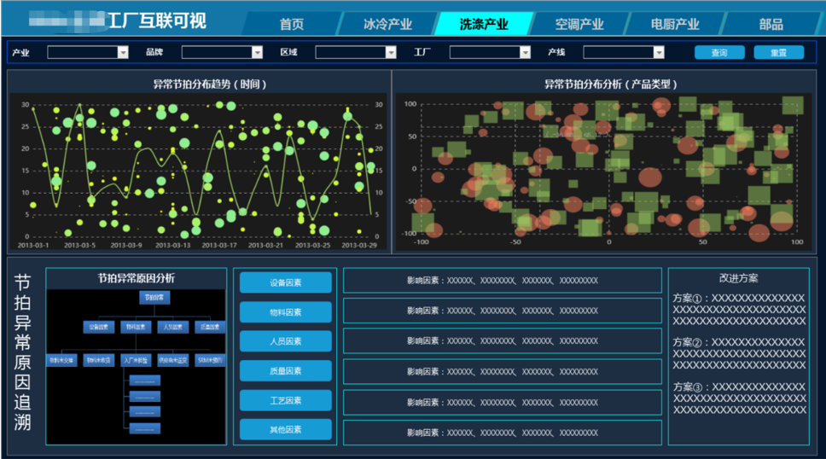The height and width of the screenshot is (459, 826).
Task: Select the root 节拍异常 node in tree diagram
Action: 154,298
